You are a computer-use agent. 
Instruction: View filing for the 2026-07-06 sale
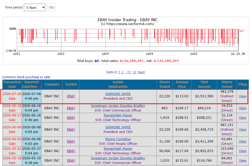tap(242, 96)
